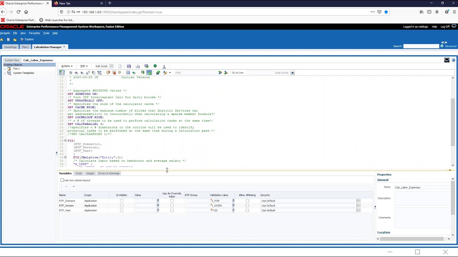Viewport: 458px width, 257px height.
Task: Click the Import script icon
Action: click(138, 66)
